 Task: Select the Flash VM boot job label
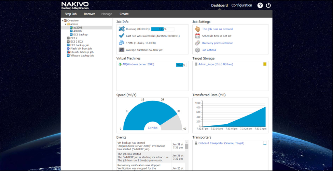pos(81,48)
